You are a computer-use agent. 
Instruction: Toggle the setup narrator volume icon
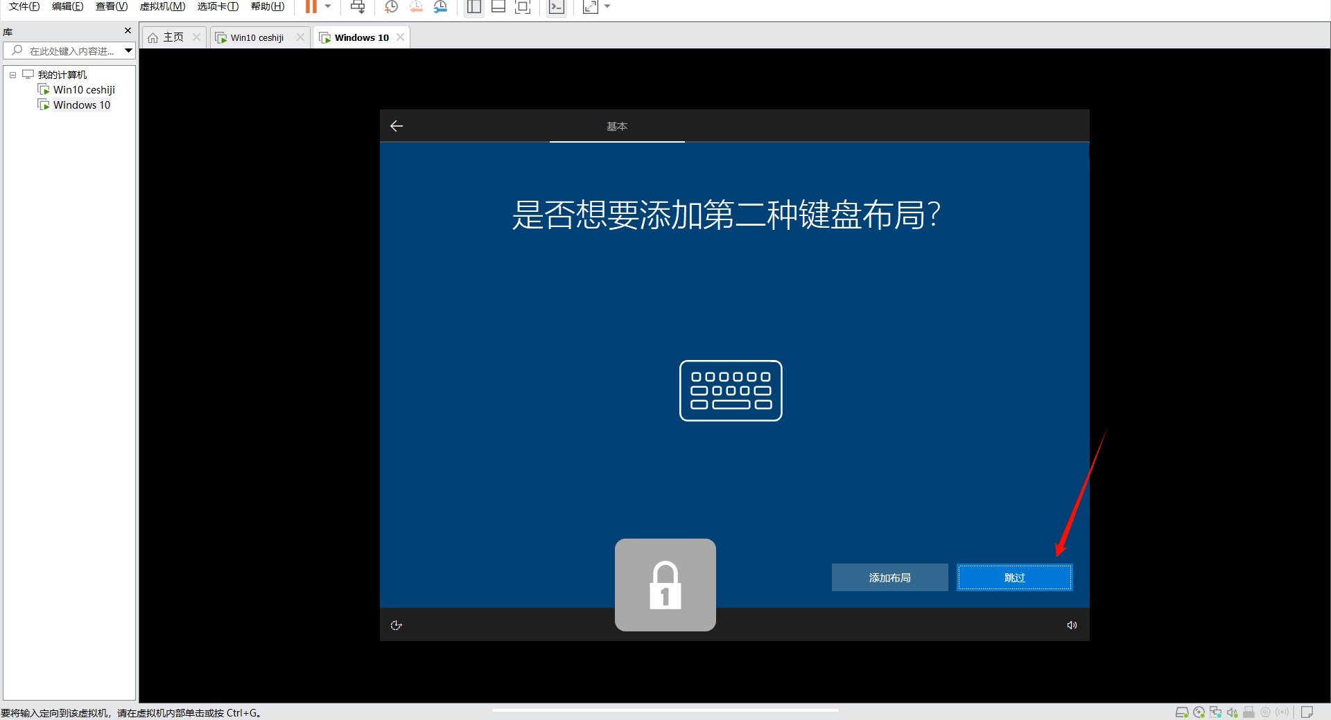(x=1072, y=625)
